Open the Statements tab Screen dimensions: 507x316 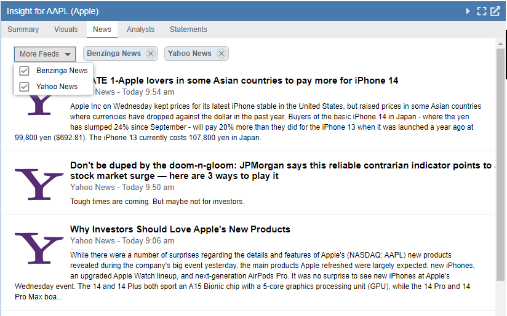pos(188,30)
